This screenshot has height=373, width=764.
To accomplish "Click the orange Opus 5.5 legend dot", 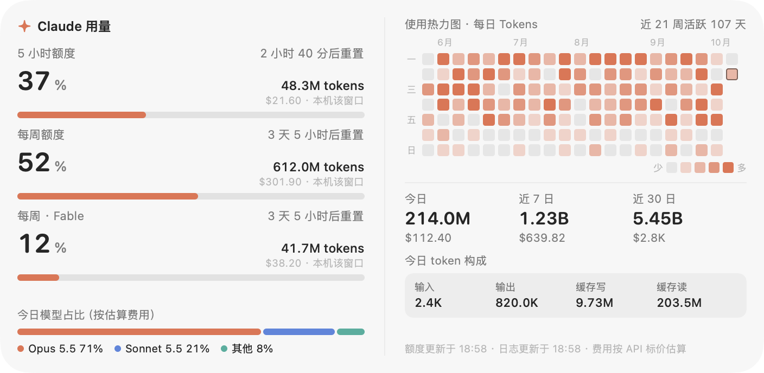I will pos(21,349).
